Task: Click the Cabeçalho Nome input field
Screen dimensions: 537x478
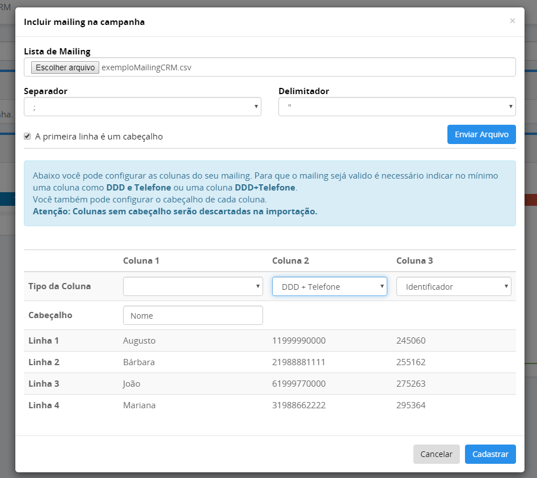Action: pos(193,315)
